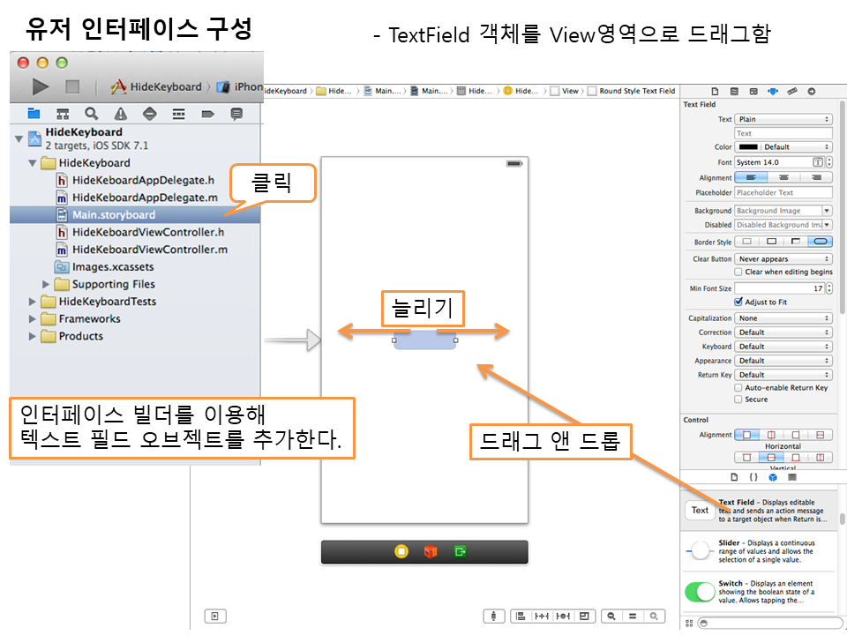Toggle the Secure checkbox
Screen dimensions: 847x635
point(739,400)
